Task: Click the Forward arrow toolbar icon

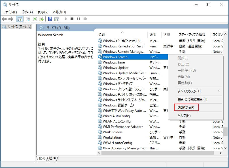Action: (11, 19)
